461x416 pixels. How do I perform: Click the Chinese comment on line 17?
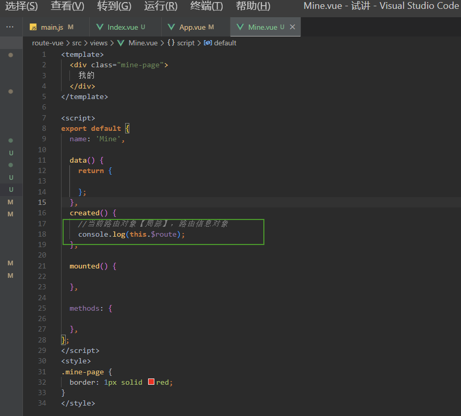[x=153, y=224]
